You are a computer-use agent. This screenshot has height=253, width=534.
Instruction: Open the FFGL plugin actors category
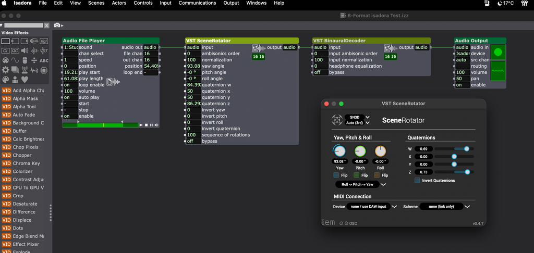click(44, 41)
